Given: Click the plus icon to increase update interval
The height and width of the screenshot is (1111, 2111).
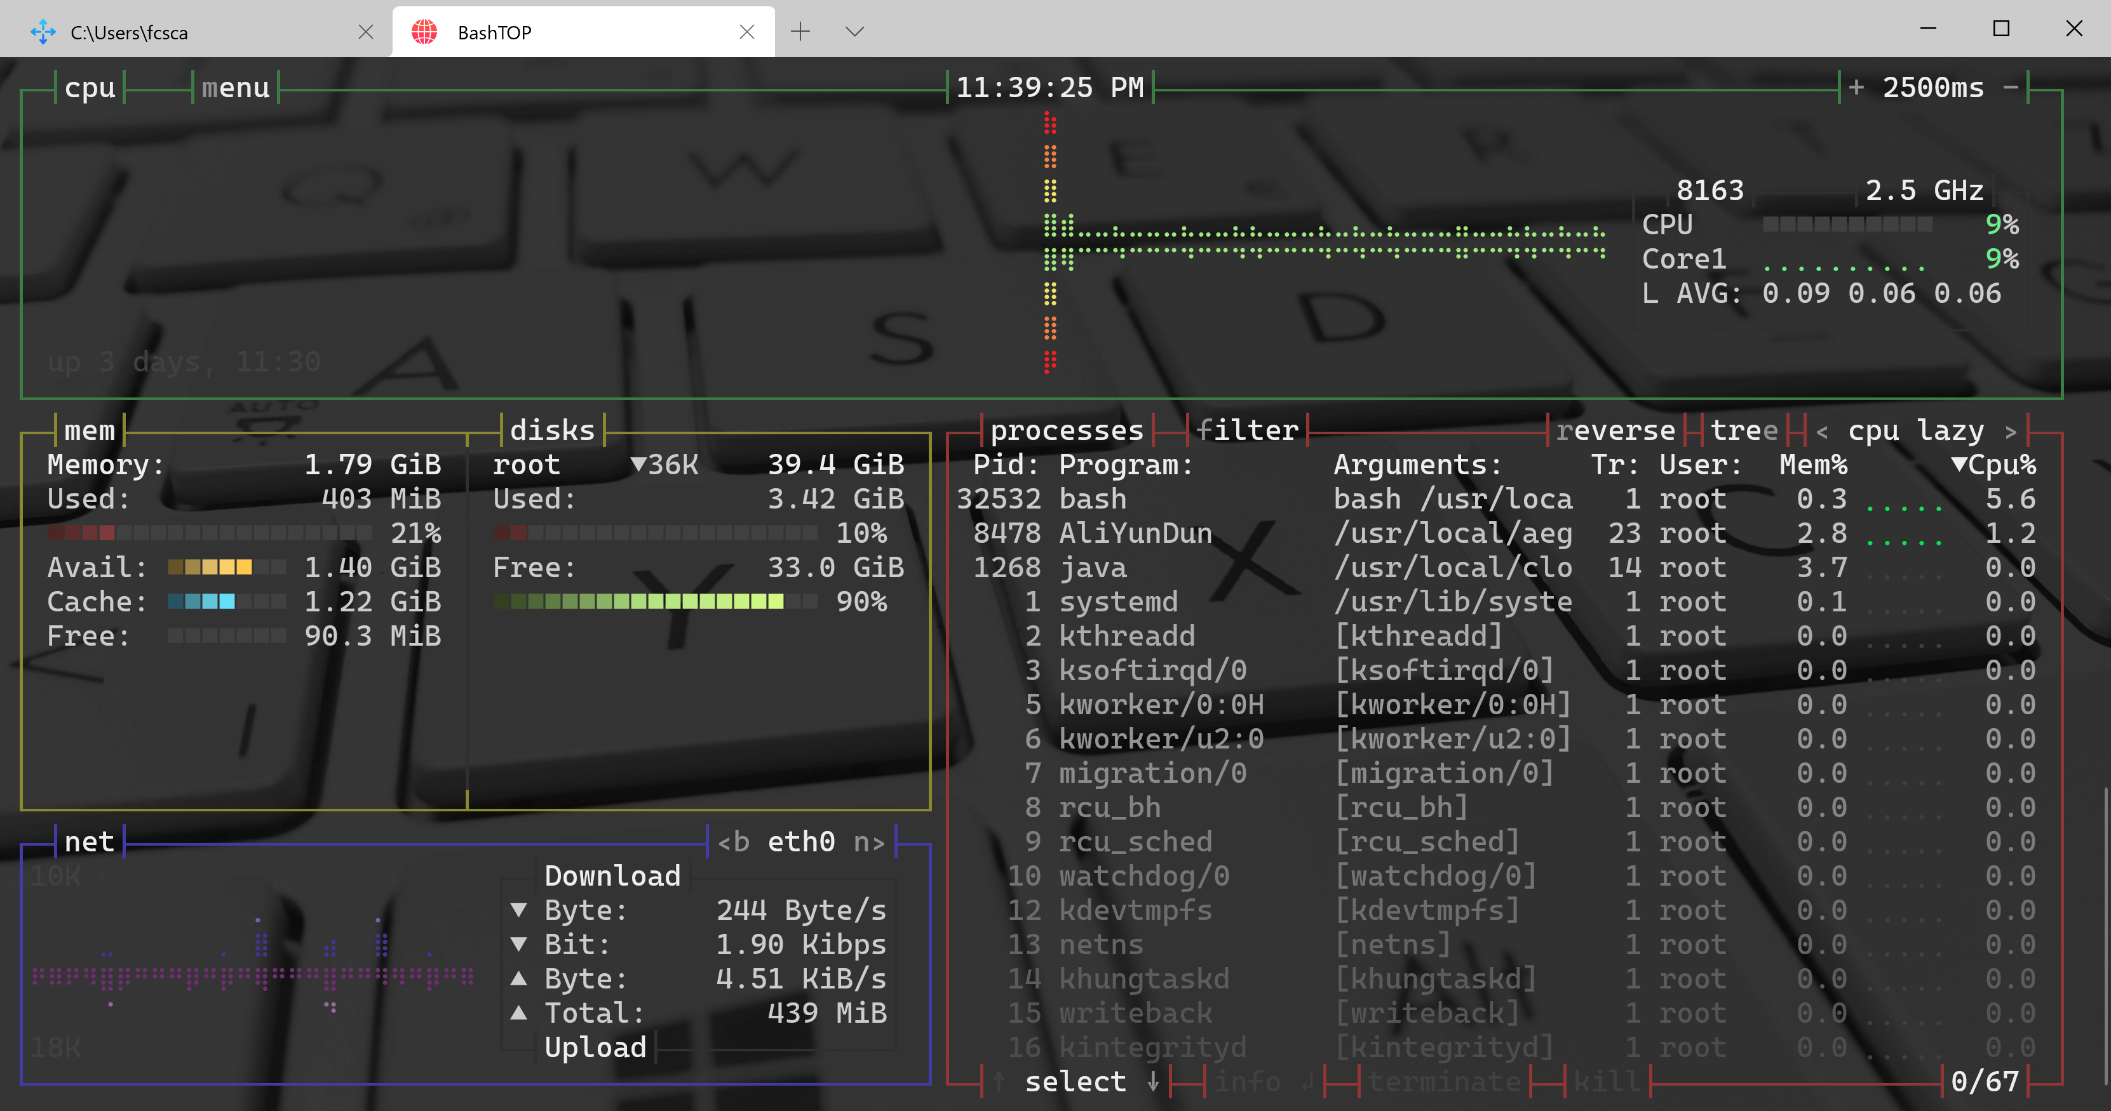Looking at the screenshot, I should 1856,88.
